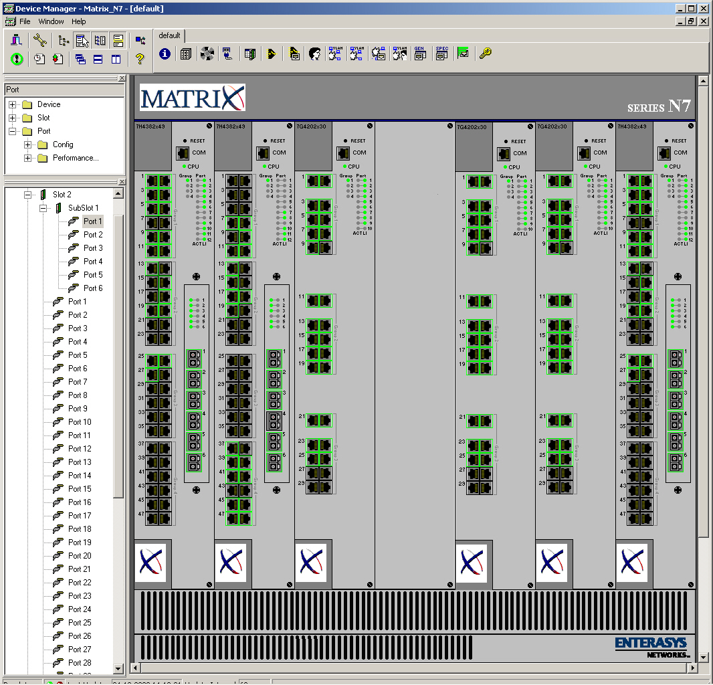Screen dimensions: 713x685
Task: Open the Window menu
Action: pos(51,21)
